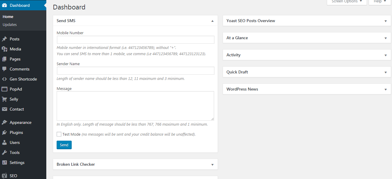Enable the Test Mode checkbox
Viewport: 392px width, 179px height.
[x=59, y=134]
